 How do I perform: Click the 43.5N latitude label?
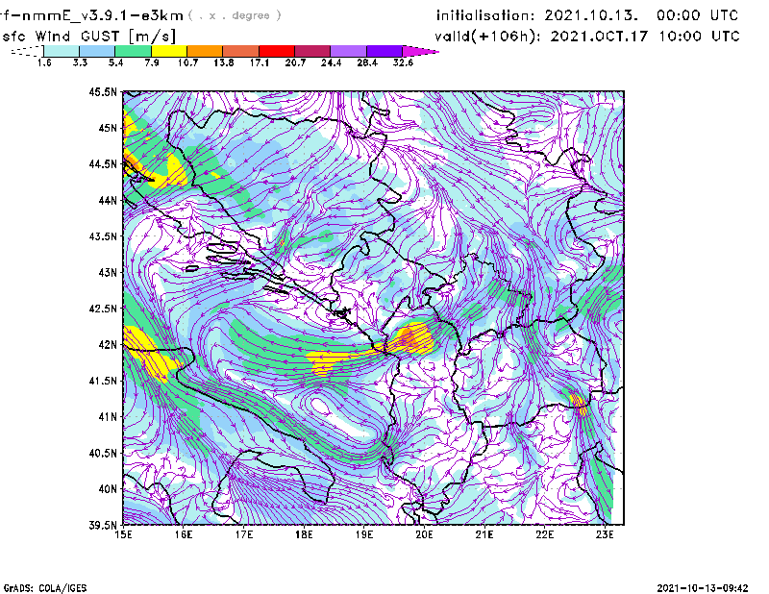[x=103, y=236]
